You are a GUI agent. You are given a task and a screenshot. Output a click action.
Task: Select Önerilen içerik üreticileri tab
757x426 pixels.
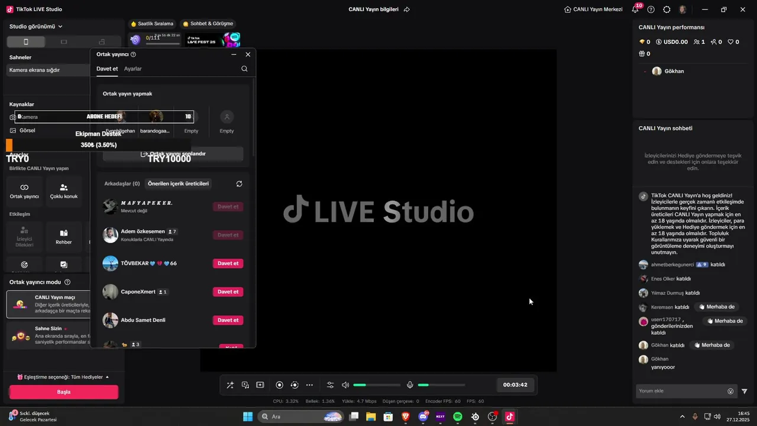(x=178, y=184)
